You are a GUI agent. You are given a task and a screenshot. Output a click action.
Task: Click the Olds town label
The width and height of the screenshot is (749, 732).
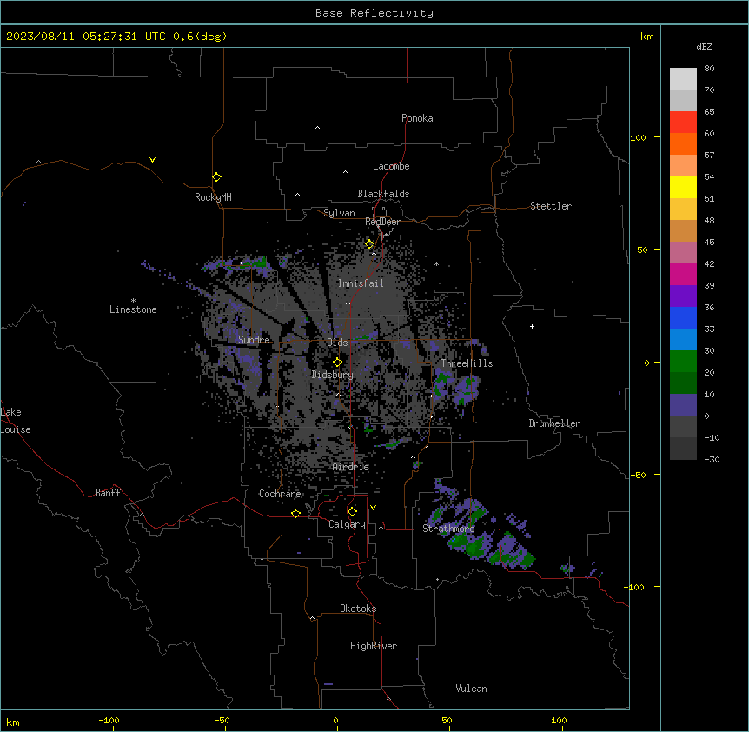click(337, 343)
